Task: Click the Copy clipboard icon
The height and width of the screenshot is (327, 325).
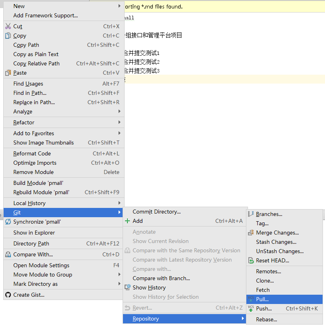Action: 8,36
